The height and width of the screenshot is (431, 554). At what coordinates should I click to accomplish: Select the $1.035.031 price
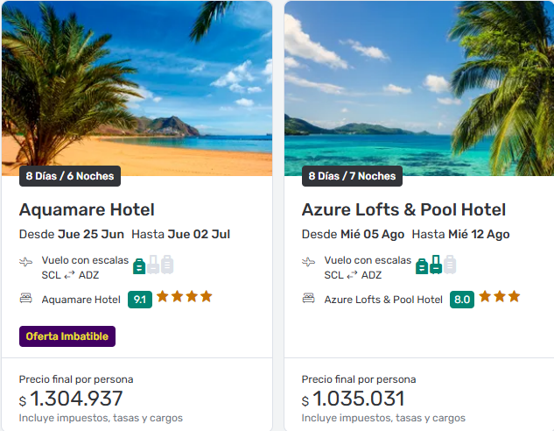358,399
